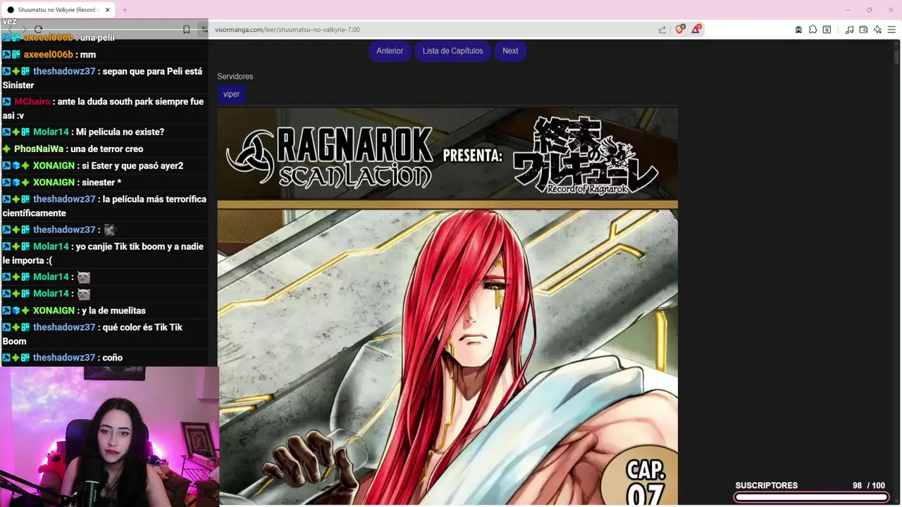
Task: Open a new tab with plus button
Action: [125, 10]
